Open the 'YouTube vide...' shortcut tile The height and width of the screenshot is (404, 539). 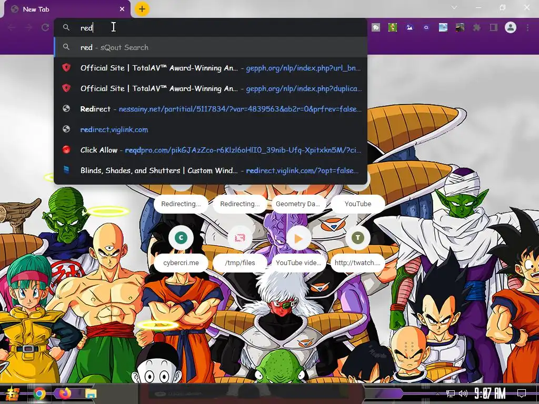298,248
